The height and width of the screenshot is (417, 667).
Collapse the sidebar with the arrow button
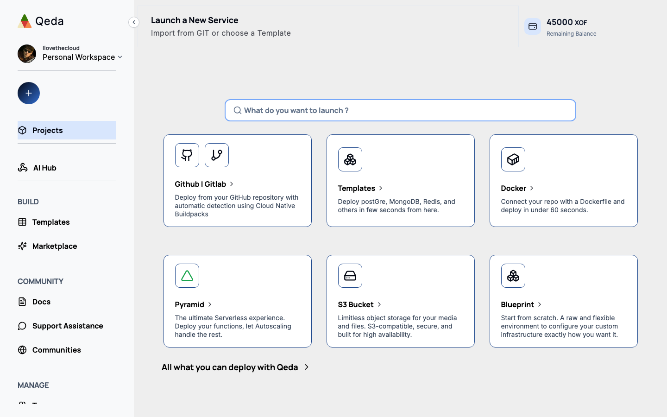(134, 22)
